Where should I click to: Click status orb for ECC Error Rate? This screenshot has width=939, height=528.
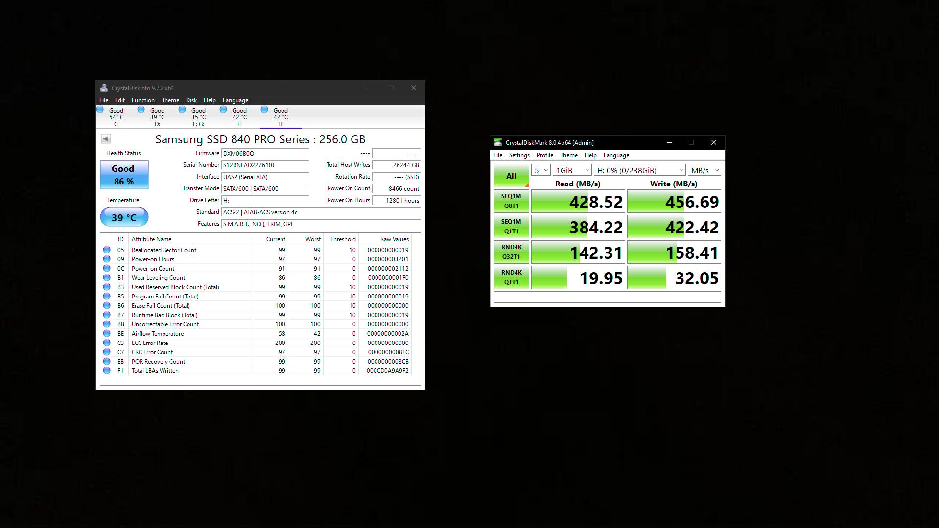click(x=107, y=343)
